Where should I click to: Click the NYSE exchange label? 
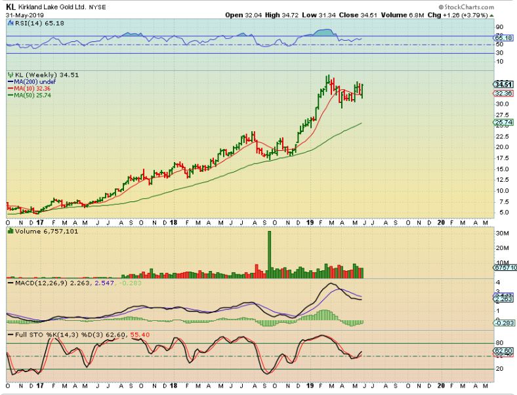coord(97,7)
